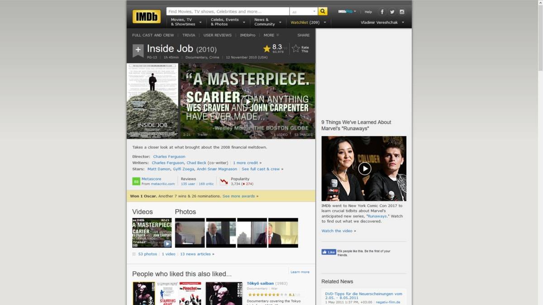Open the USER REVIEWS tab
The height and width of the screenshot is (305, 543).
[x=217, y=35]
